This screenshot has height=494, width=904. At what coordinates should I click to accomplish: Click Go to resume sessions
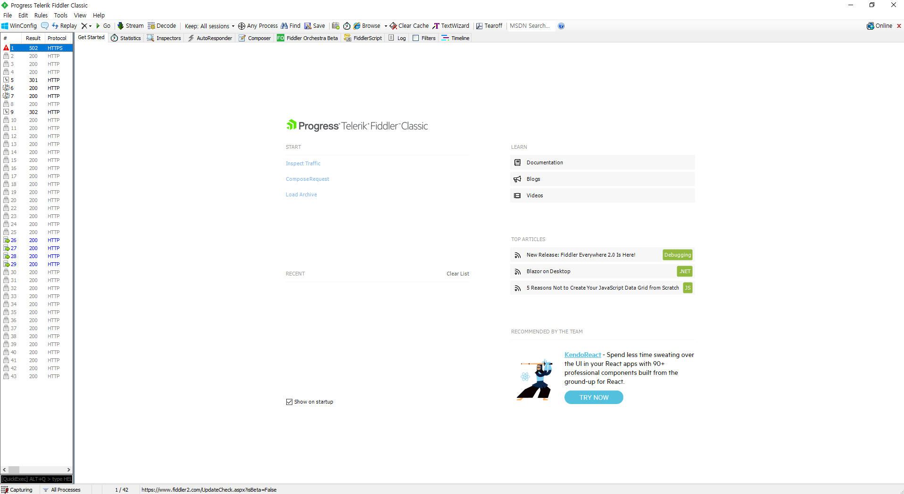pos(103,26)
